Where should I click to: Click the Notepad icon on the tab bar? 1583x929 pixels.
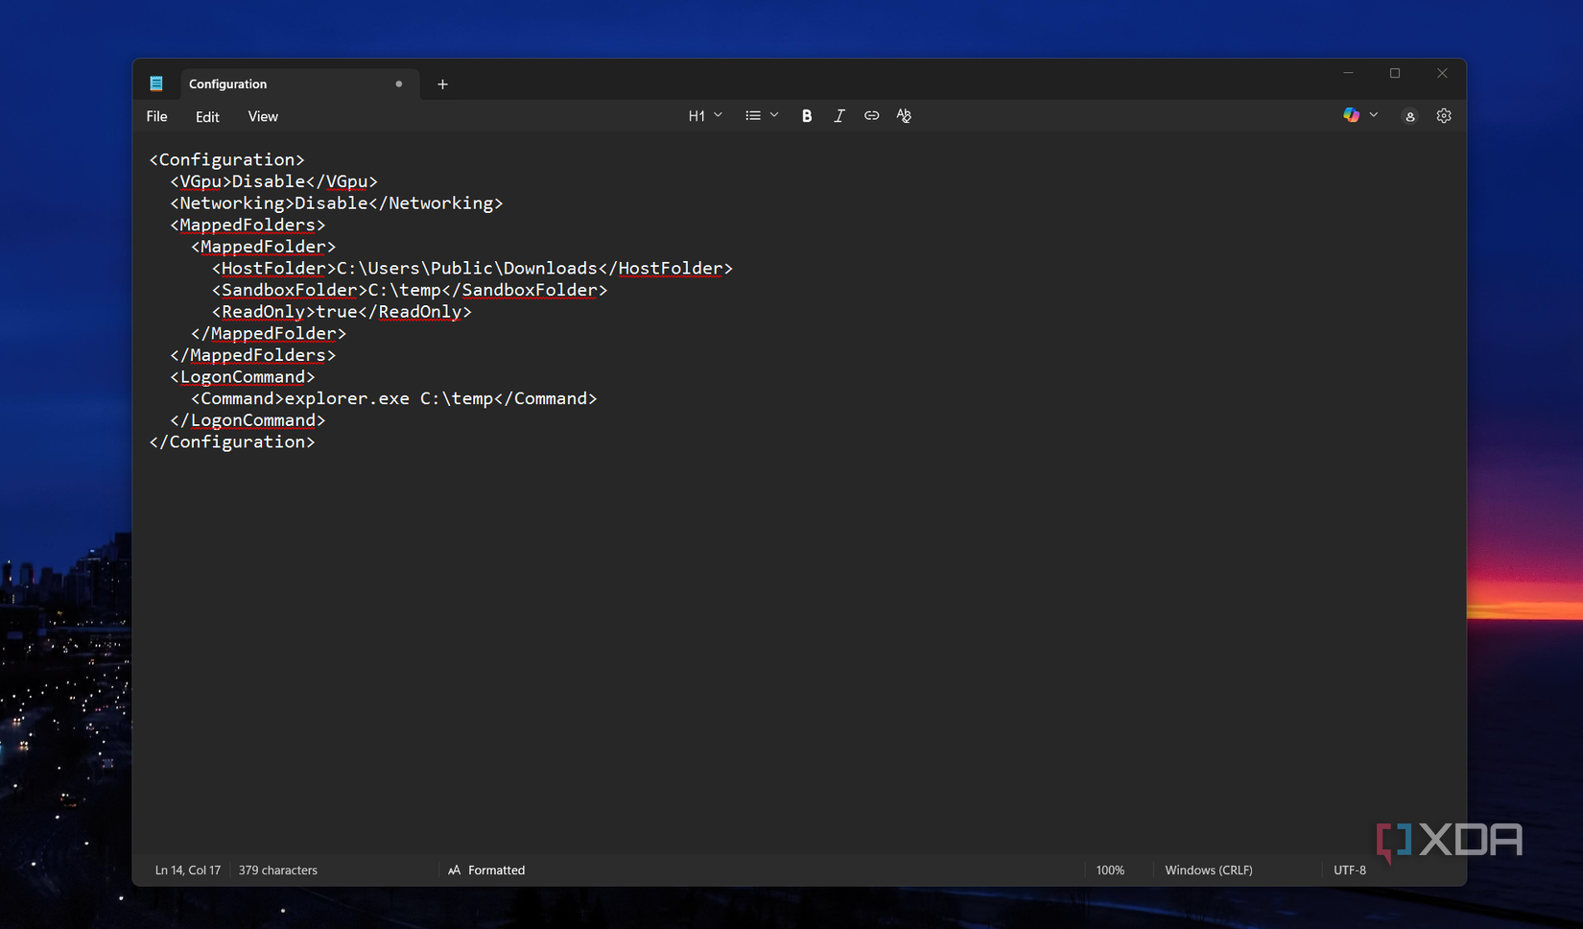point(156,83)
